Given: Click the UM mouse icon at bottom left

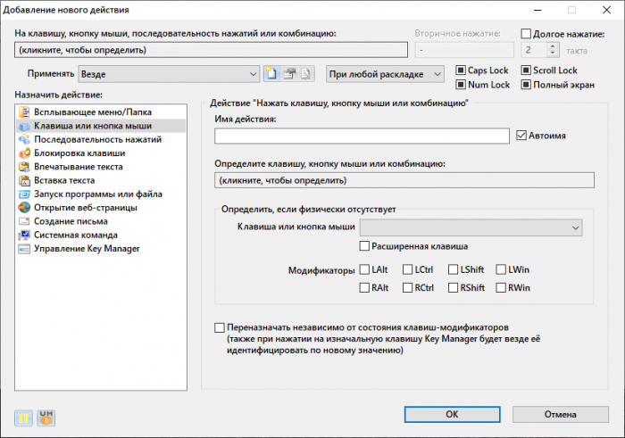Looking at the screenshot, I should [x=46, y=418].
